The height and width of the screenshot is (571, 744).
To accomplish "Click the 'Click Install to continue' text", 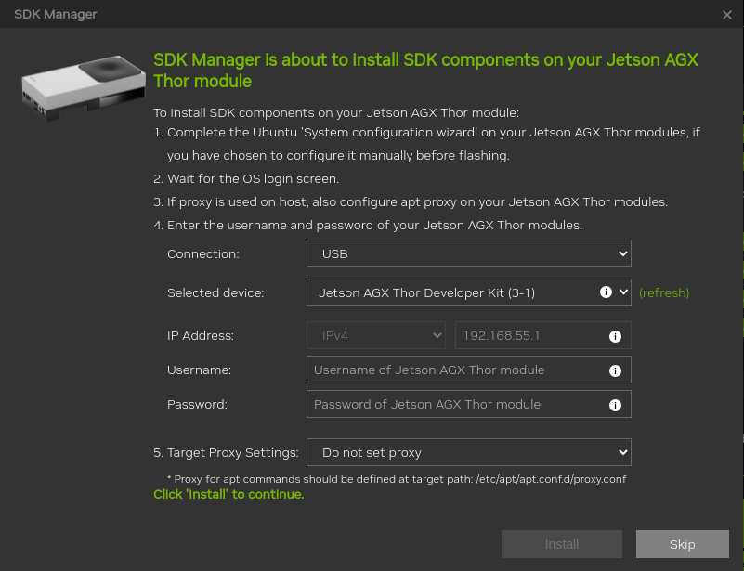I will (228, 494).
